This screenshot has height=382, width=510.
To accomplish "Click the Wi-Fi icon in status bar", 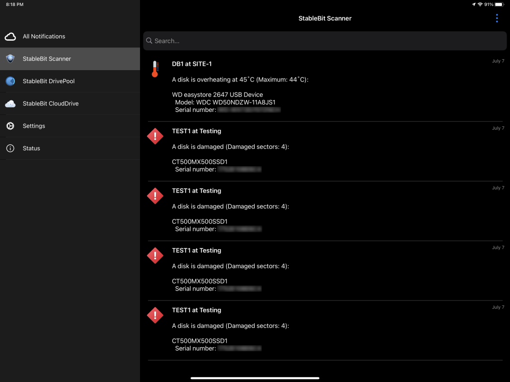I will click(480, 4).
